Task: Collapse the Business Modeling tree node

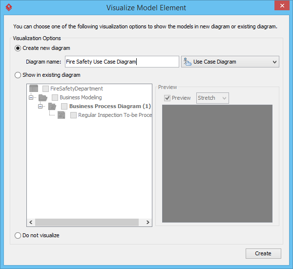Action: tap(31, 97)
